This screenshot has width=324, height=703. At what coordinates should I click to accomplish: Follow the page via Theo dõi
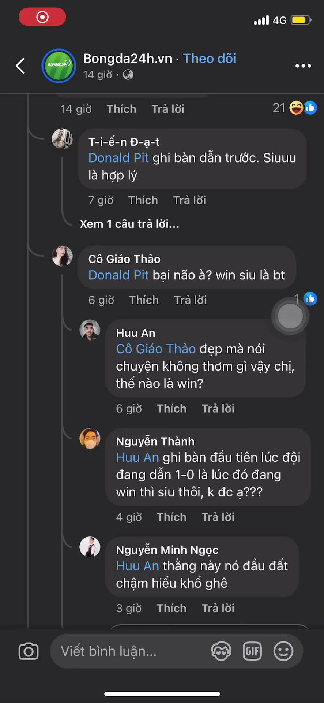(210, 59)
